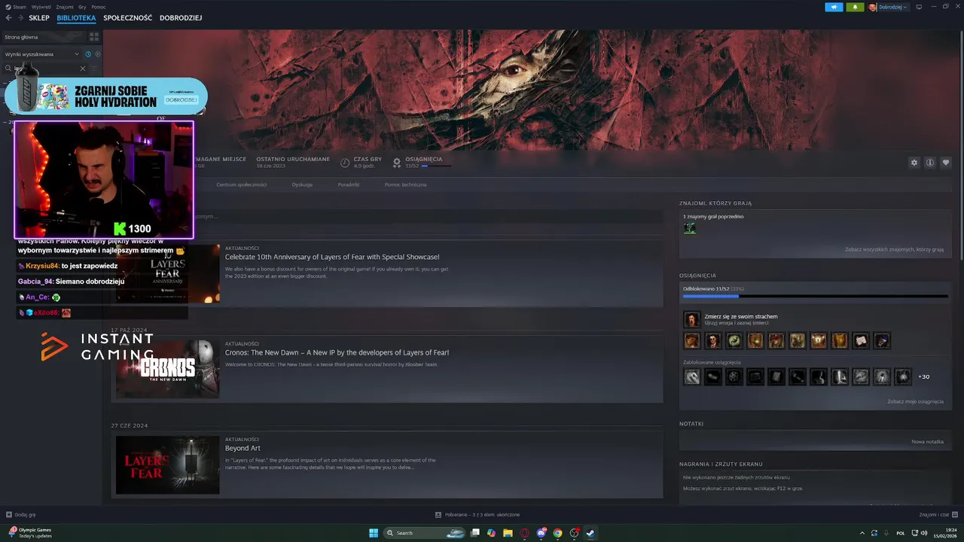The image size is (964, 542).
Task: Click the downloads icon in the bottom bar
Action: (x=438, y=515)
